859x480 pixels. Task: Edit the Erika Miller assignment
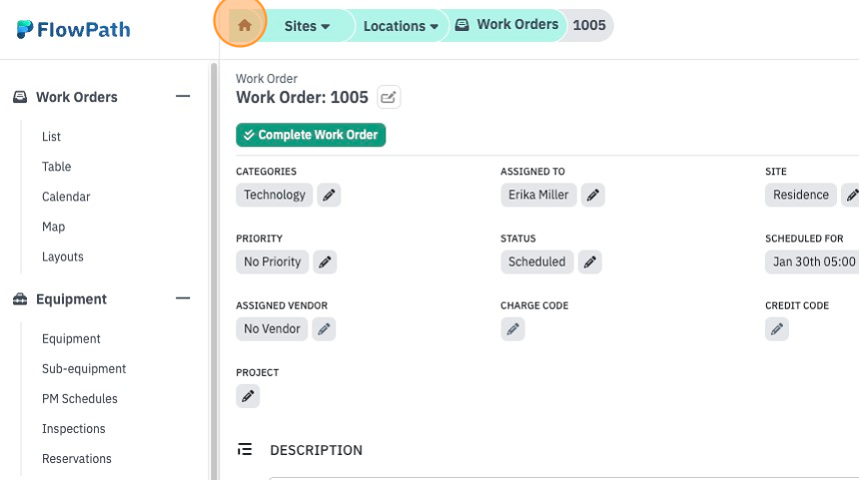pos(592,195)
